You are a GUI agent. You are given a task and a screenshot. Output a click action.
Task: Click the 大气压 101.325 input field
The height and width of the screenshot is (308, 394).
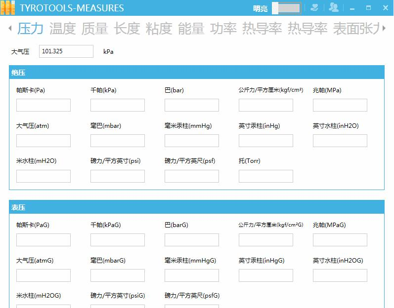(66, 51)
